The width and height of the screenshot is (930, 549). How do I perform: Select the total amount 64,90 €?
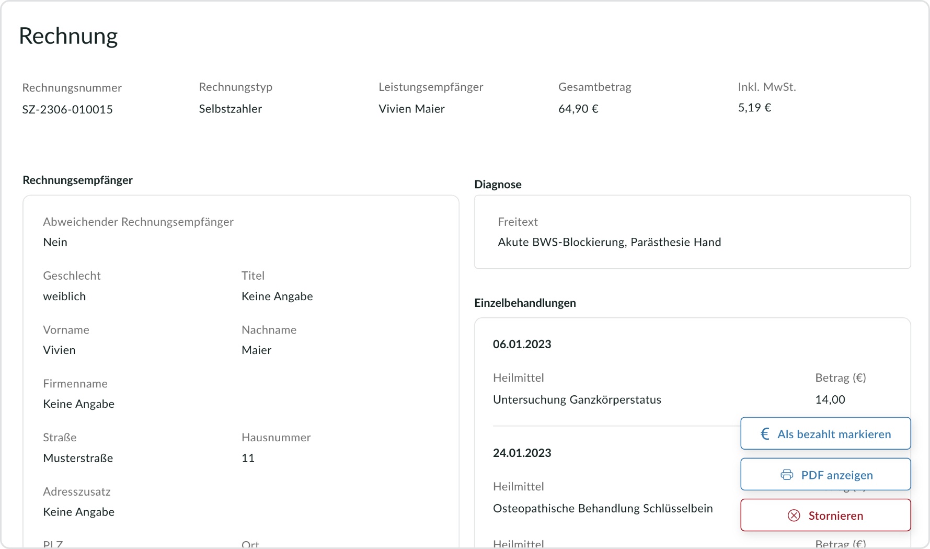click(578, 109)
